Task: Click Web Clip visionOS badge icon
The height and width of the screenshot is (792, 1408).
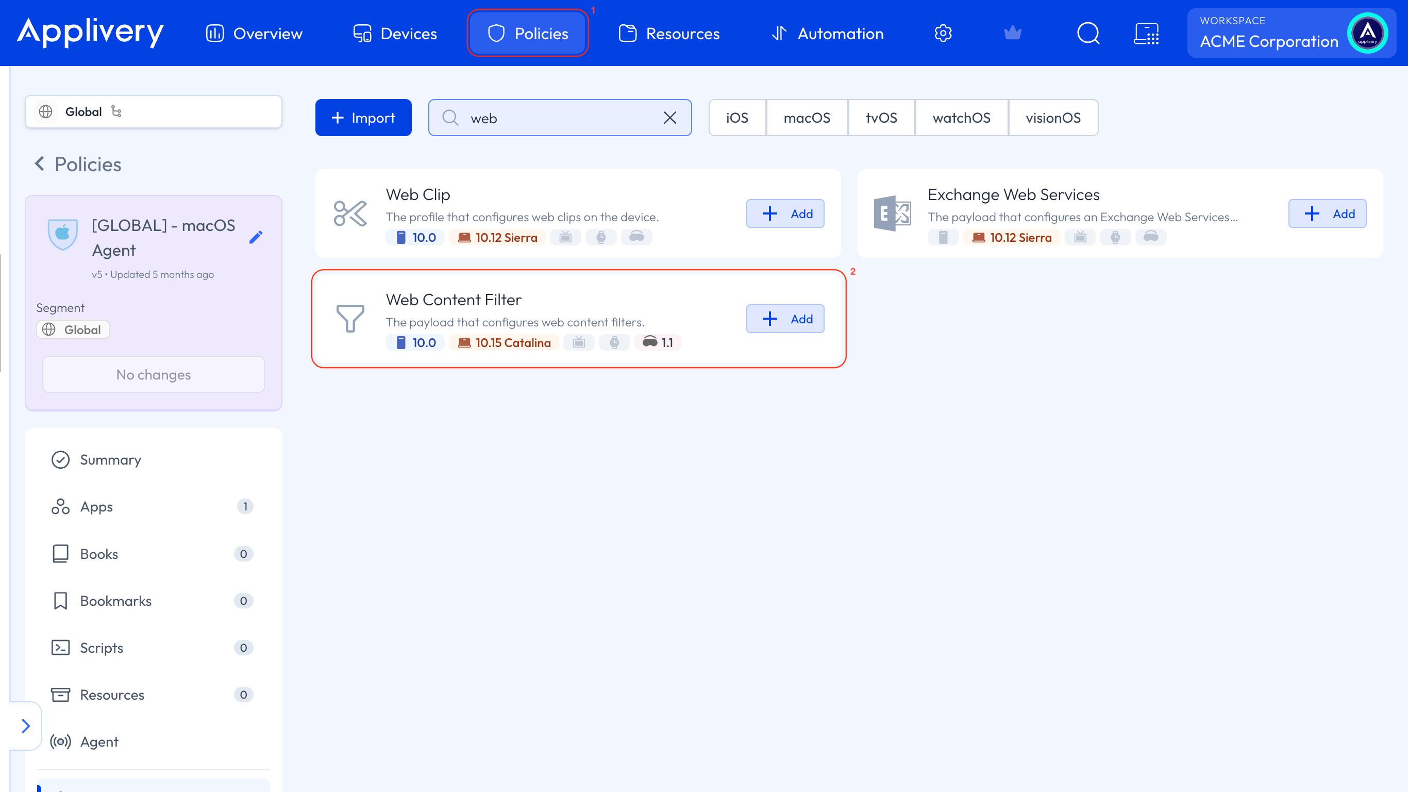Action: [637, 237]
